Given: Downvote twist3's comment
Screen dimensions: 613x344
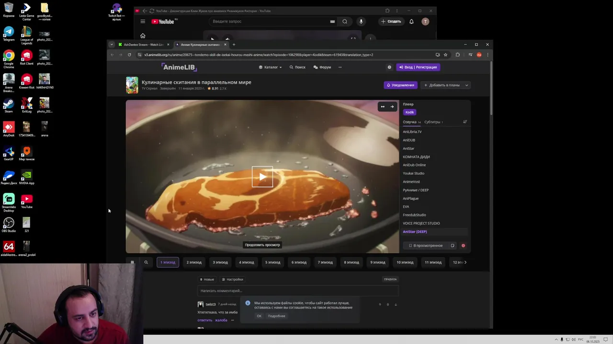Looking at the screenshot, I should click(396, 304).
